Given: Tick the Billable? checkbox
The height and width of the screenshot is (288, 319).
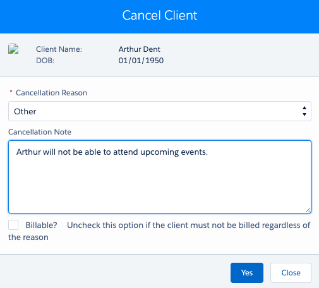Looking at the screenshot, I should pos(13,225).
